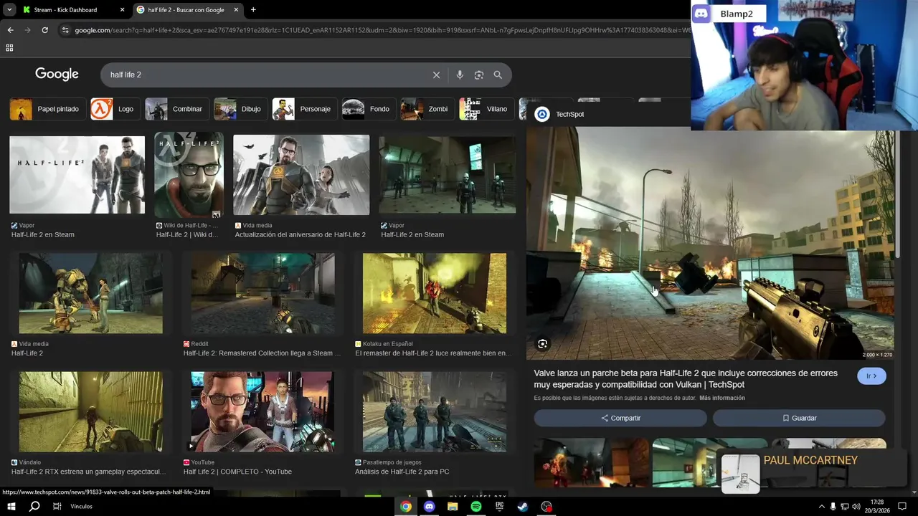918x516 pixels.
Task: Open the YouTube Half Life 2 COMPLETO thumbnail
Action: [x=262, y=411]
